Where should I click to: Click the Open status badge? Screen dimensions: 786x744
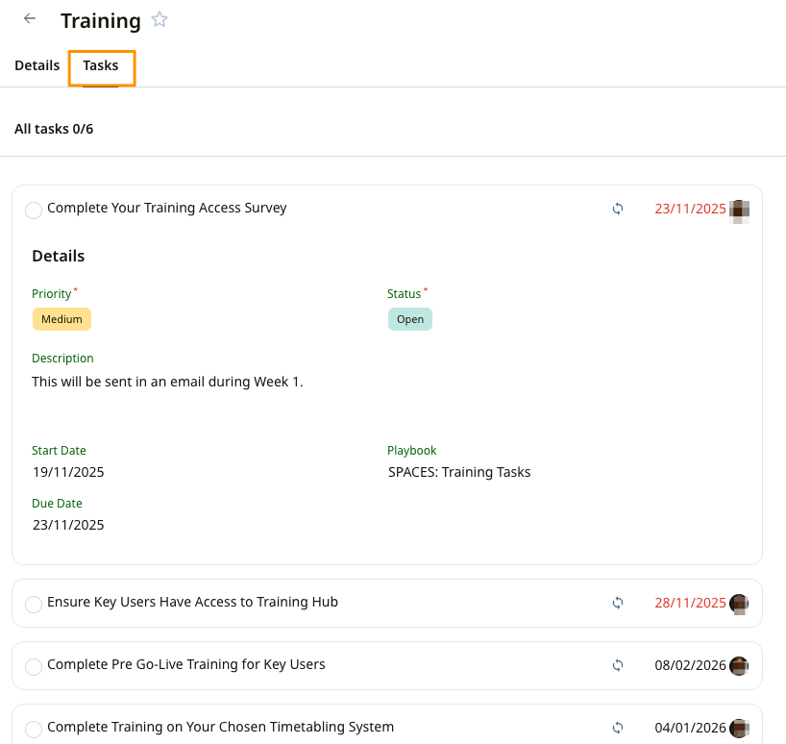click(x=410, y=319)
